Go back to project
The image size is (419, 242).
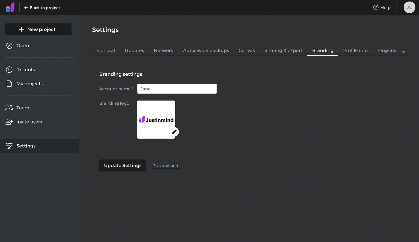(x=42, y=8)
